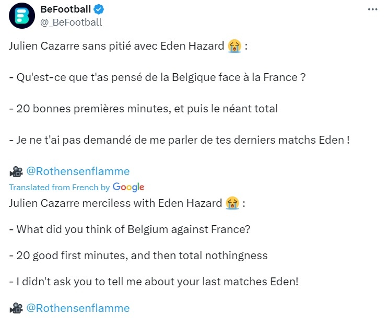
Task: Open @Rothensenflamme mention in the translated text
Action: 78,308
